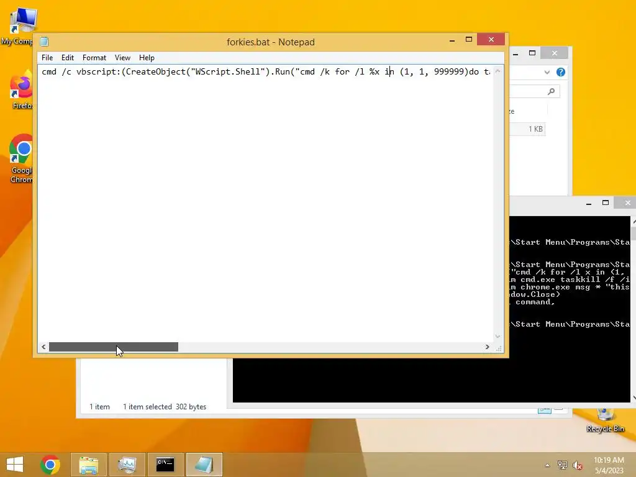This screenshot has height=477, width=636.
Task: Select the Google Chrome desktop shortcut
Action: coord(21,159)
